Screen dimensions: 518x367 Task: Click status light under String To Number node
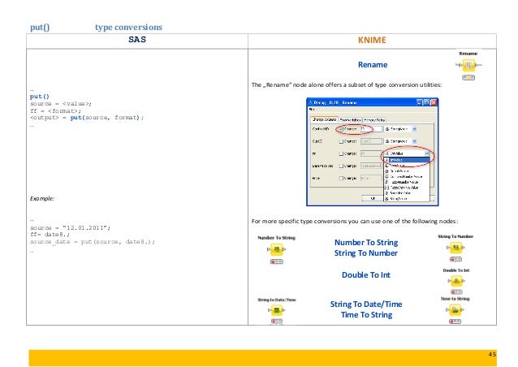pos(456,259)
